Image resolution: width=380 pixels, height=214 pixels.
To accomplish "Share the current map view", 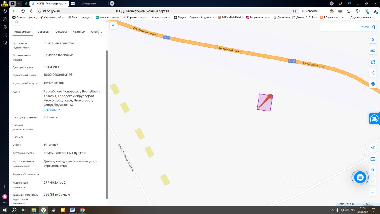I will 373,73.
